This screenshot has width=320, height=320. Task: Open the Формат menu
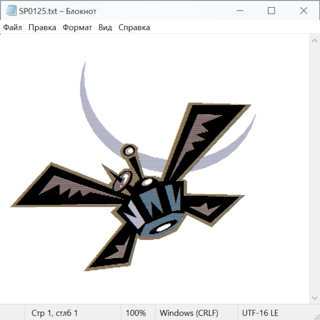click(77, 28)
